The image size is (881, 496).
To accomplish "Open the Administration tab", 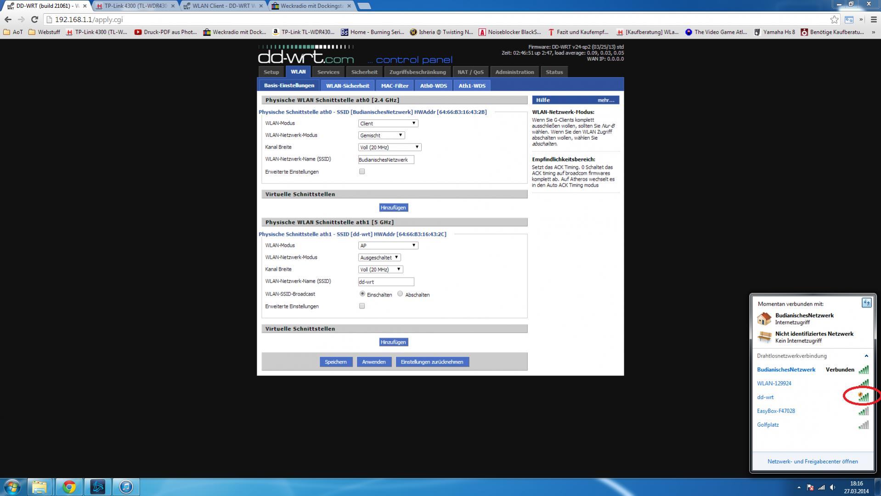I will [x=514, y=72].
